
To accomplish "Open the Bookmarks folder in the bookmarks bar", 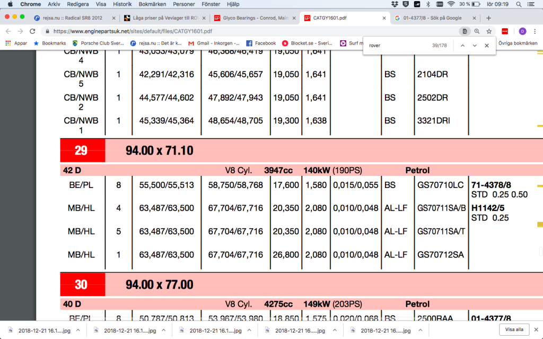I will [x=49, y=43].
